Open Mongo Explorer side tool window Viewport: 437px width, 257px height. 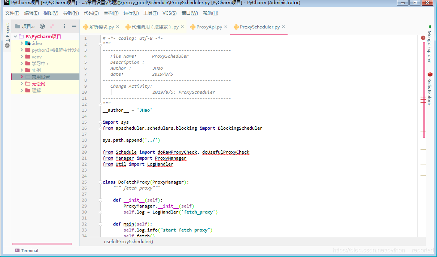click(x=430, y=44)
